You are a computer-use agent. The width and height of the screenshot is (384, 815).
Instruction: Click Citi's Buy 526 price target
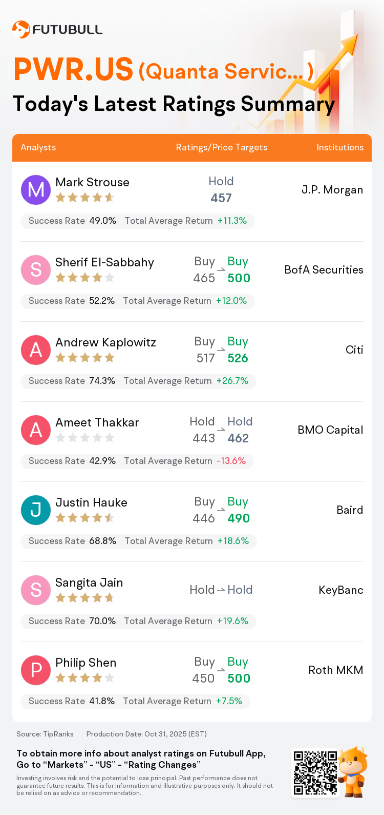click(238, 351)
